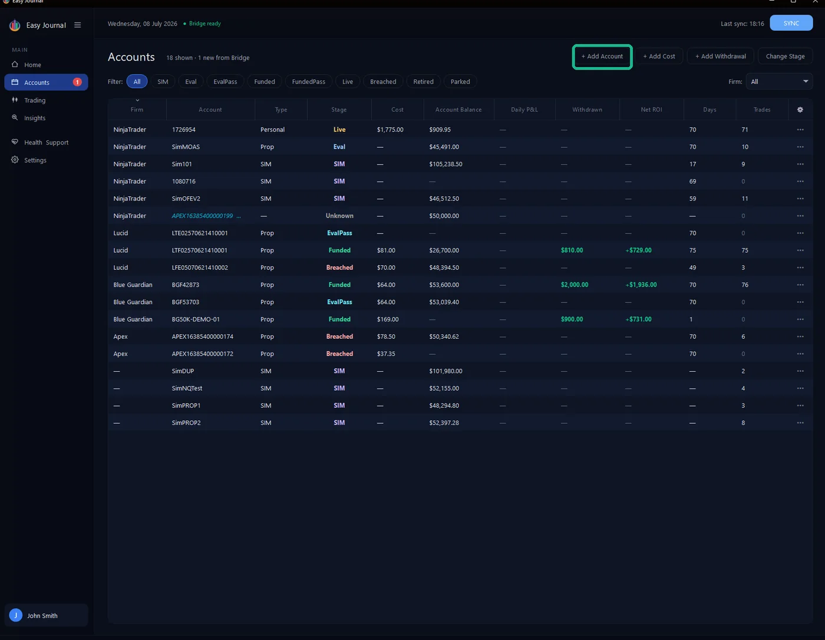Click the Home icon in sidebar

pos(15,64)
